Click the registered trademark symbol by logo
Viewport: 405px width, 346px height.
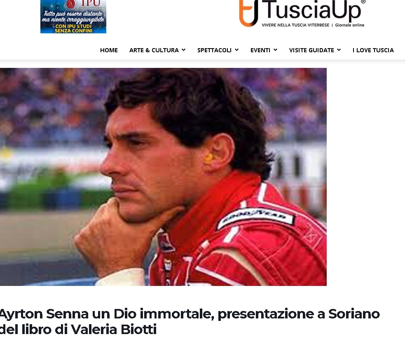coord(363,2)
